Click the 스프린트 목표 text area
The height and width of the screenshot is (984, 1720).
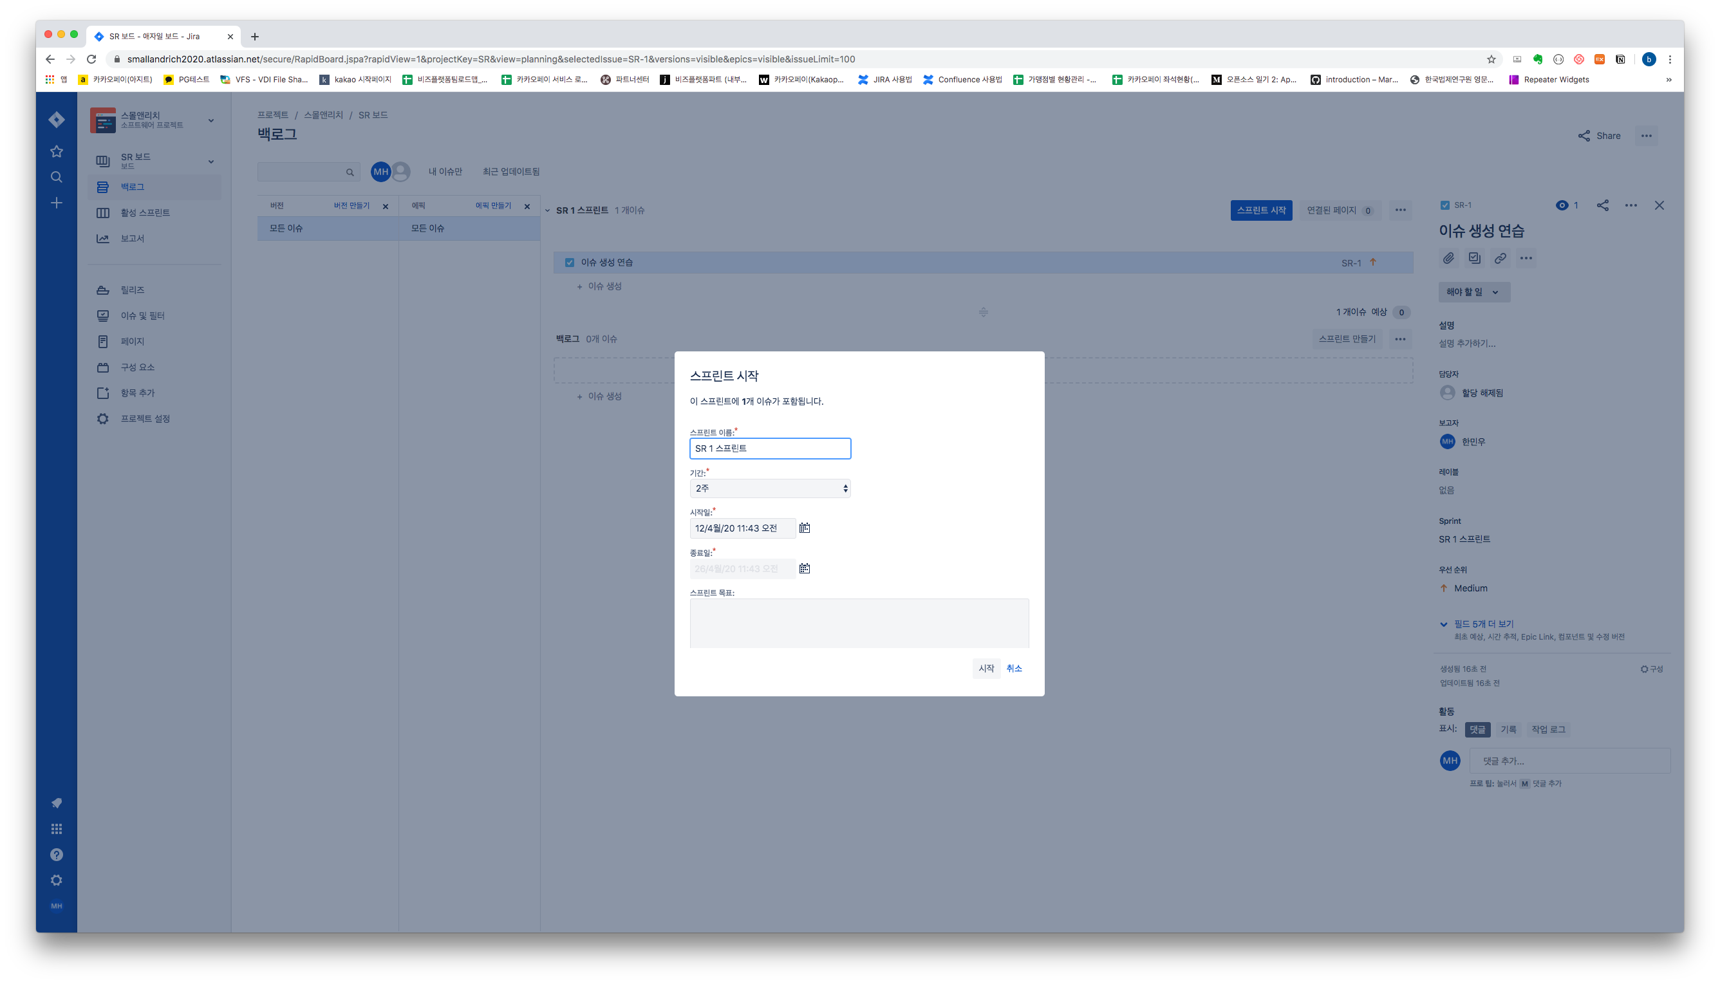(859, 622)
